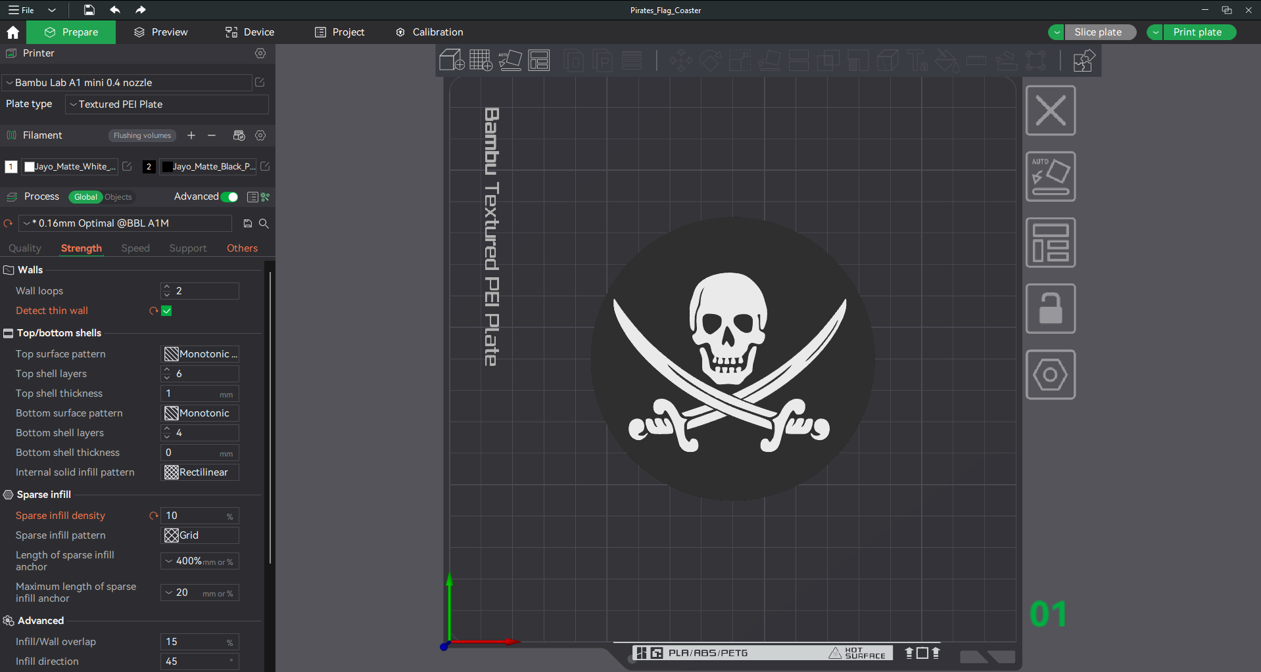Click the Add plate grid icon
This screenshot has height=672, width=1261.
coord(481,60)
